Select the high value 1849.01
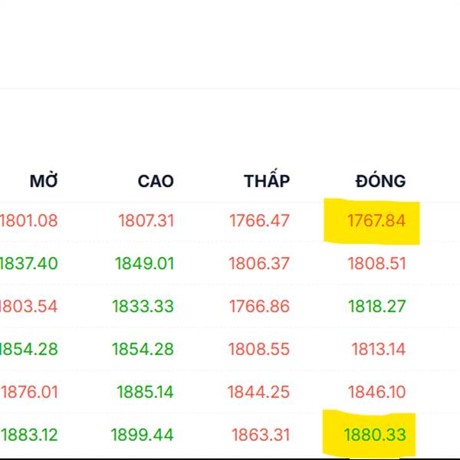Image resolution: width=460 pixels, height=460 pixels. point(144,264)
